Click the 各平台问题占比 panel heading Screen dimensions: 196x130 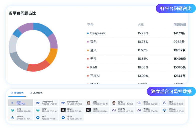click(22, 13)
